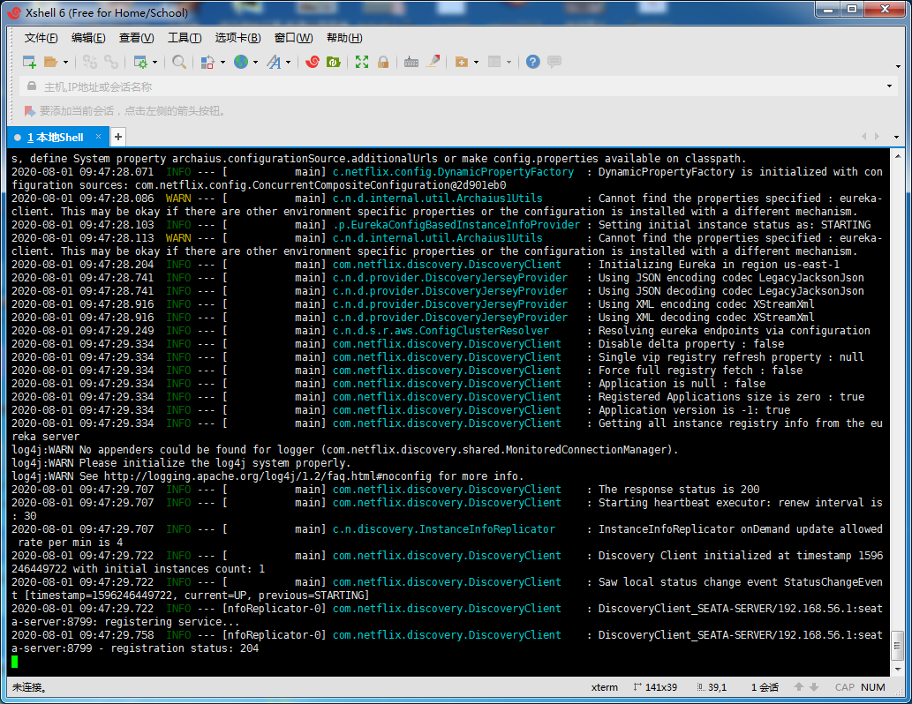Click the highlight pen icon
This screenshot has width=912, height=704.
[433, 61]
